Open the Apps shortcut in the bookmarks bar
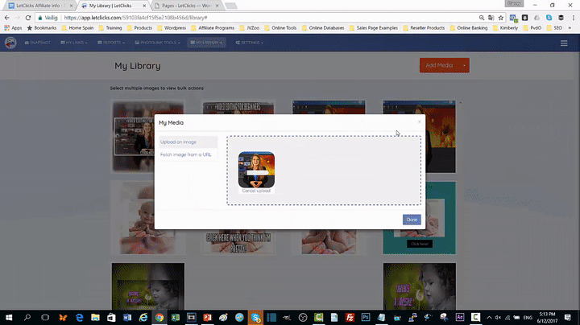 point(11,28)
